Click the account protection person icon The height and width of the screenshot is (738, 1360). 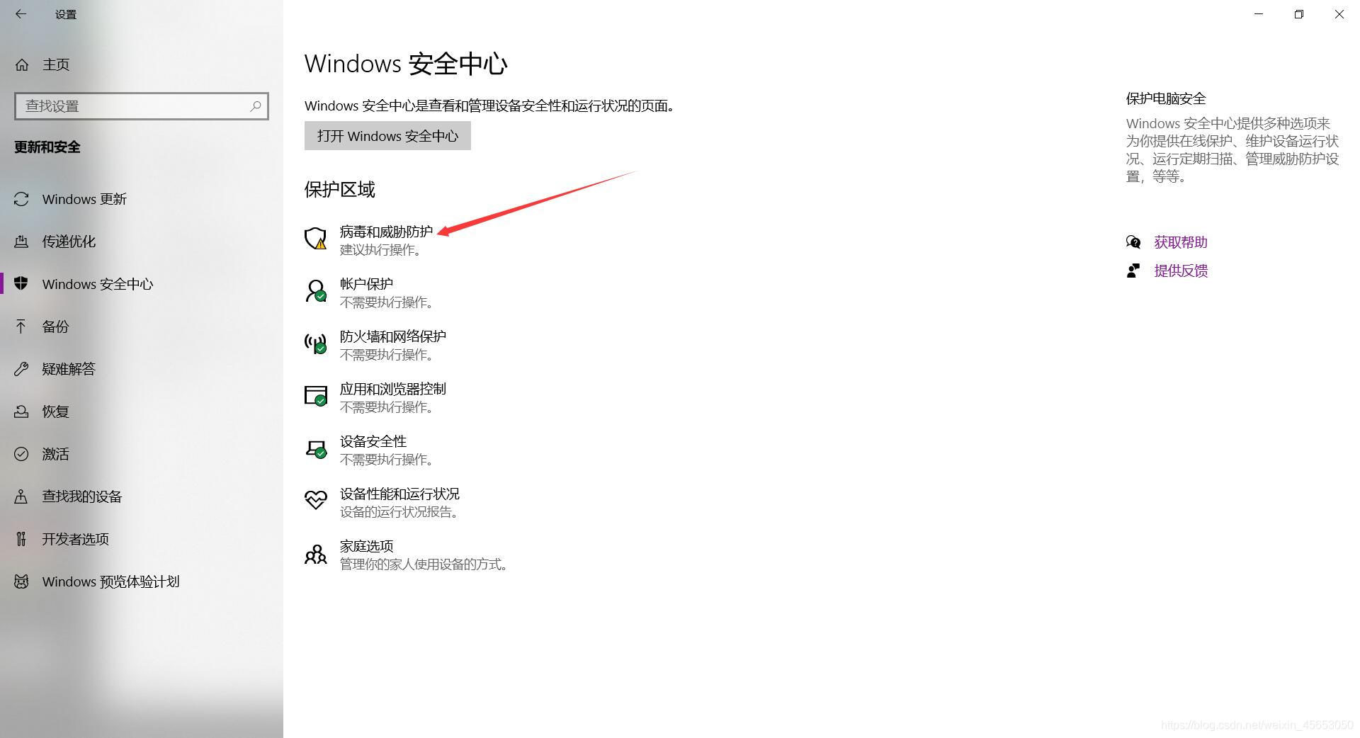click(316, 291)
